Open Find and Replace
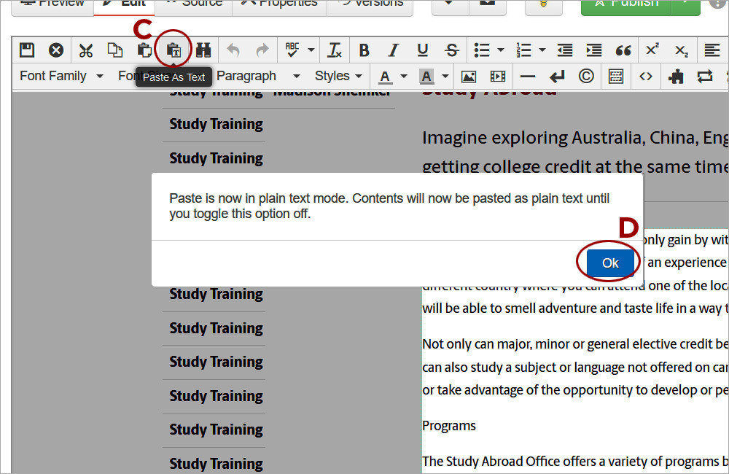 coord(203,50)
